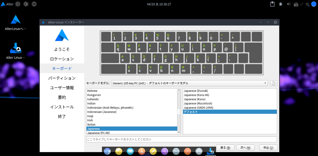Select Japanese (OADG 109A) variant
The width and height of the screenshot is (318, 156).
coord(230,108)
